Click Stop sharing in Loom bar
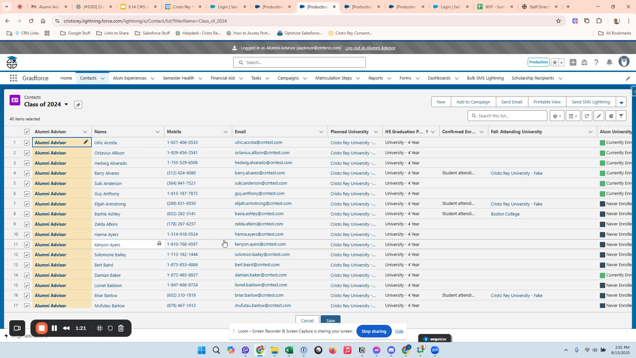 [374, 331]
